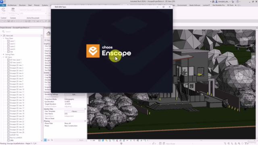Open the Environment ribbon tab

pyautogui.click(x=182, y=5)
